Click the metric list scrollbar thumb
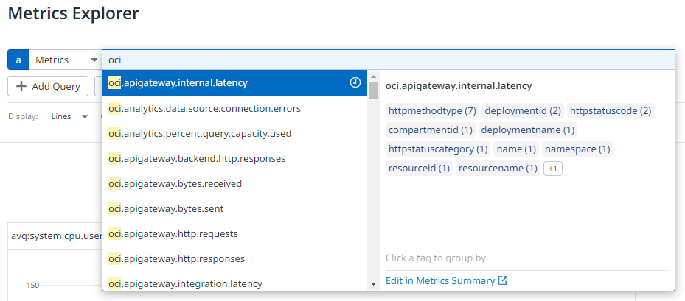Screen dimensions: 685x301 pyautogui.click(x=373, y=91)
